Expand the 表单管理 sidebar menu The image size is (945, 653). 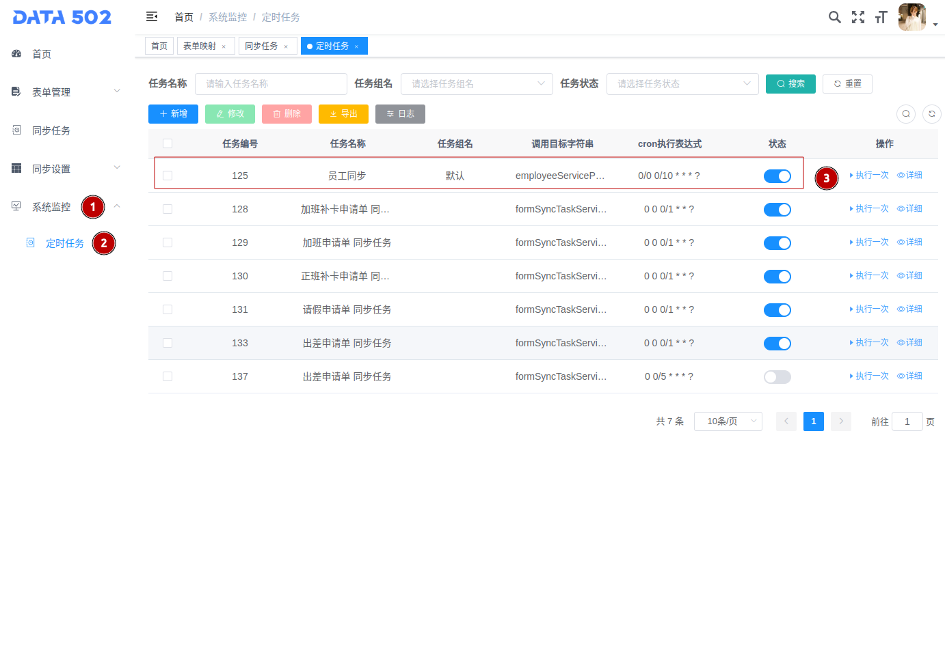point(66,92)
